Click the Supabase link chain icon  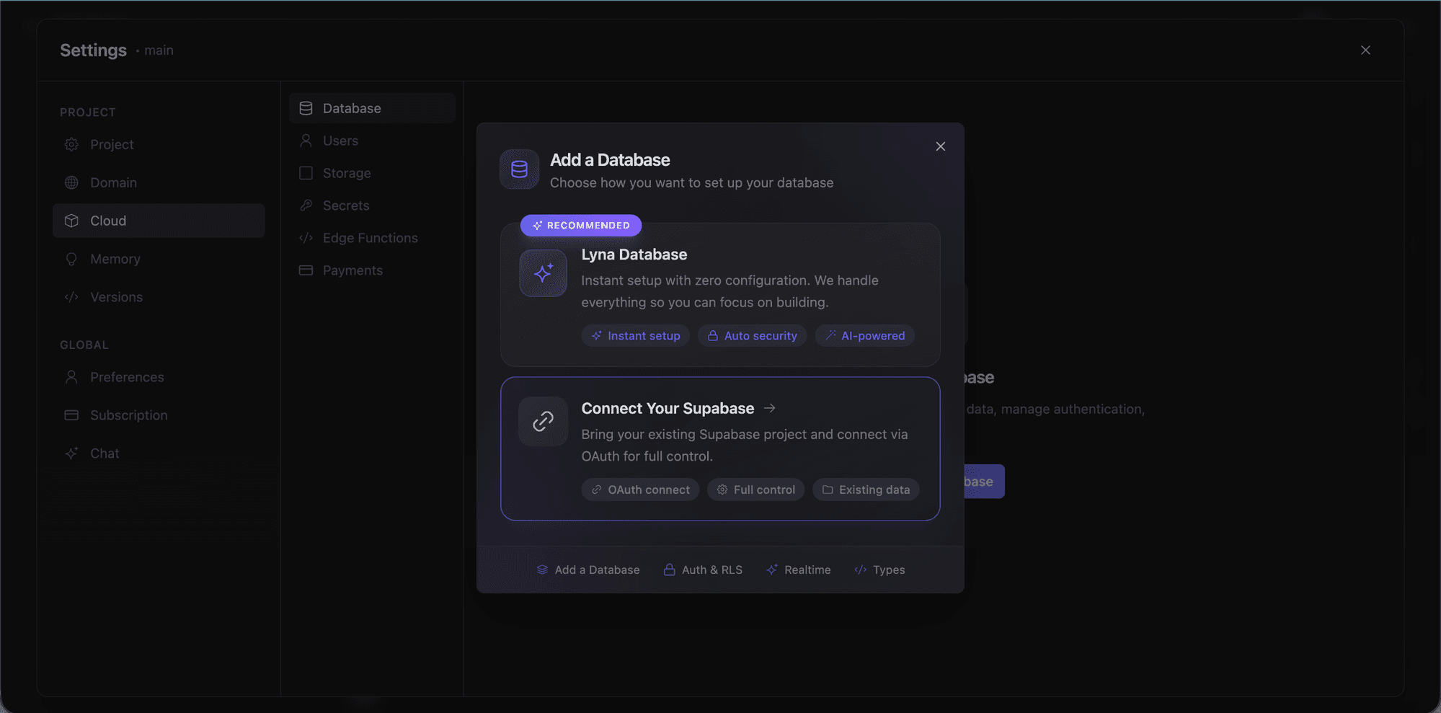[x=543, y=421]
